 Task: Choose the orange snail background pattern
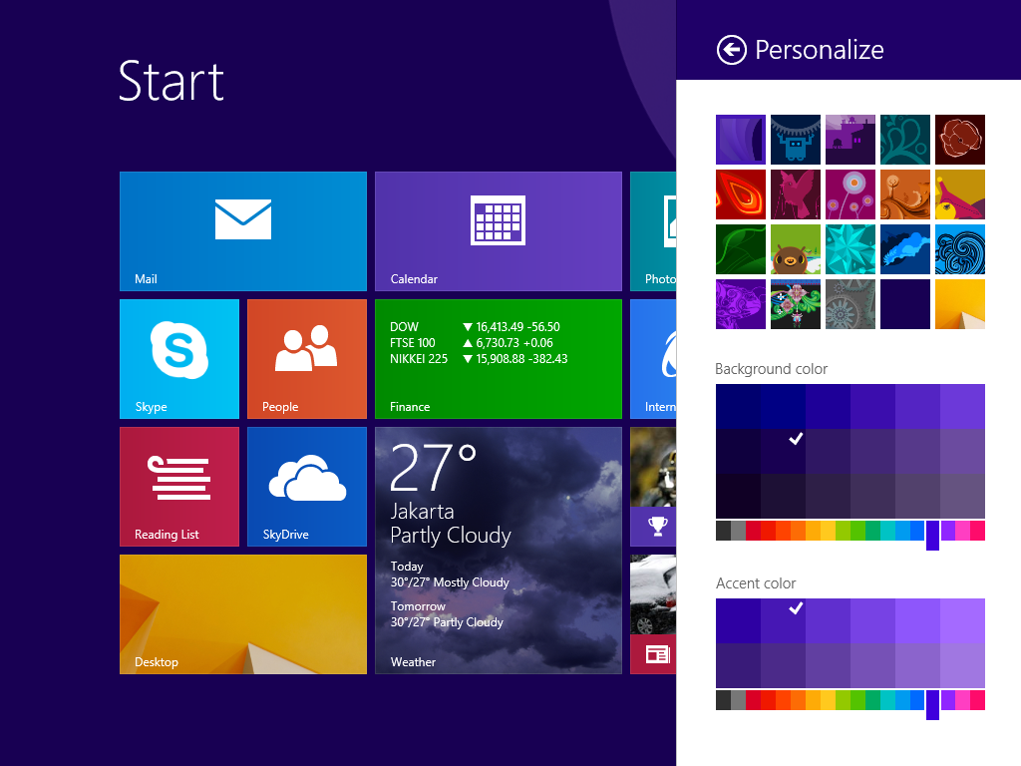tap(905, 194)
